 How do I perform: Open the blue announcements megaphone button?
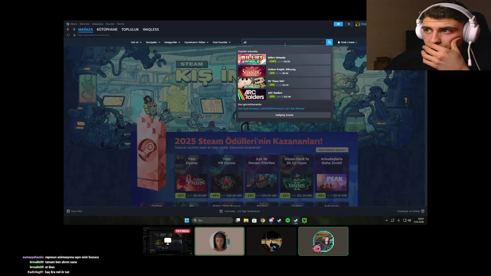coord(338,24)
